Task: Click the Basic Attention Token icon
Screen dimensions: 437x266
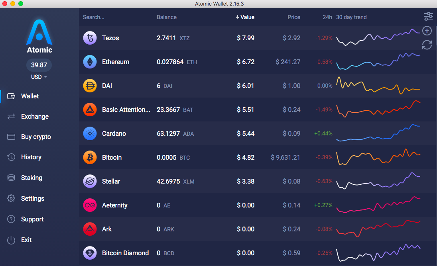Action: pyautogui.click(x=90, y=110)
